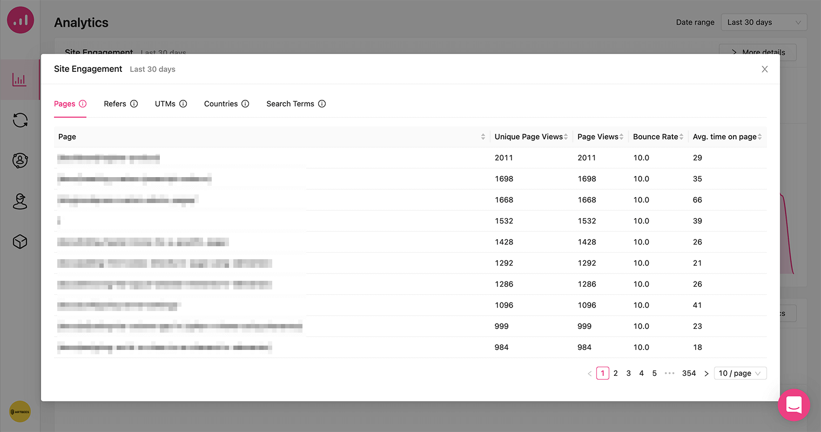The height and width of the screenshot is (432, 821).
Task: Click the Analytics page heading
Action: [81, 22]
